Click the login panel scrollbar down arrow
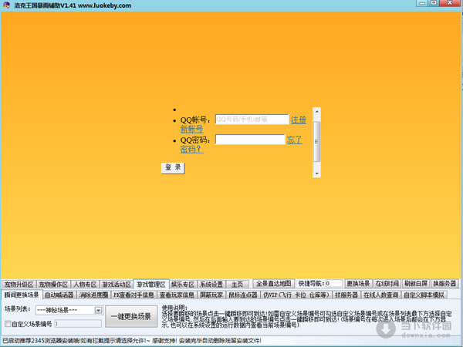463x347 pixels. point(316,173)
